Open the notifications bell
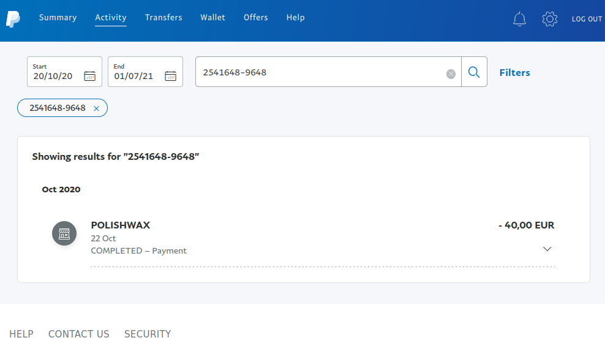The image size is (605, 343). coord(519,19)
